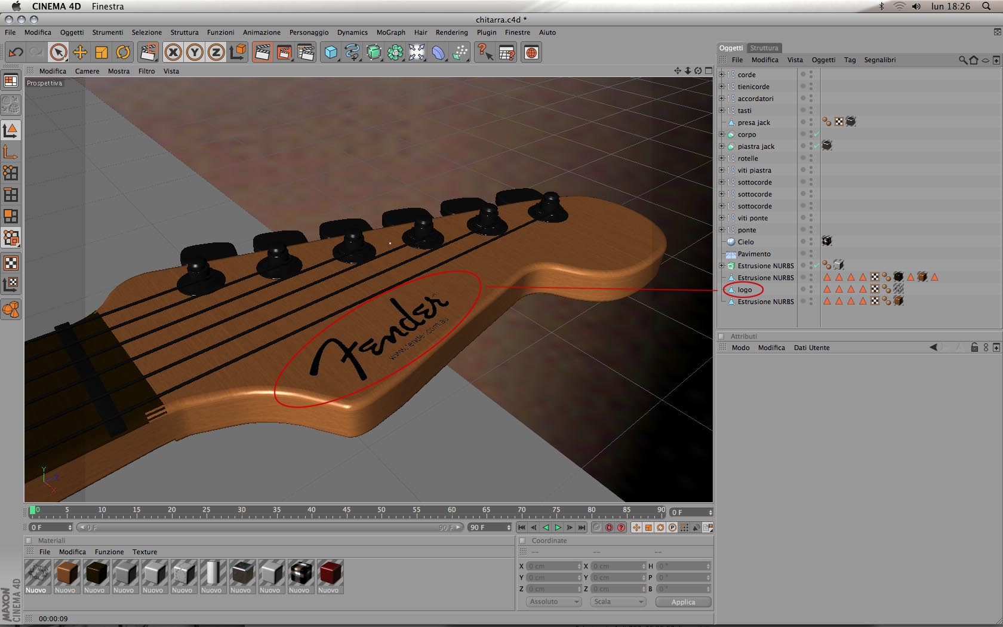Play the animation backward
The image size is (1003, 627).
point(546,527)
